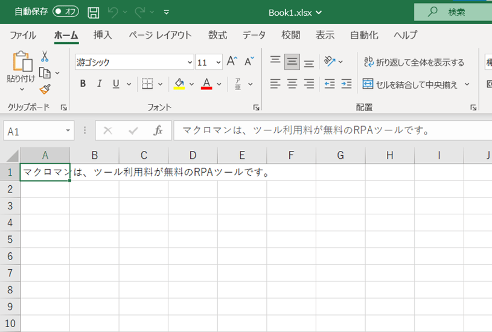Open the Quick Access Toolbar customize arrow
The width and height of the screenshot is (492, 332).
pyautogui.click(x=167, y=13)
